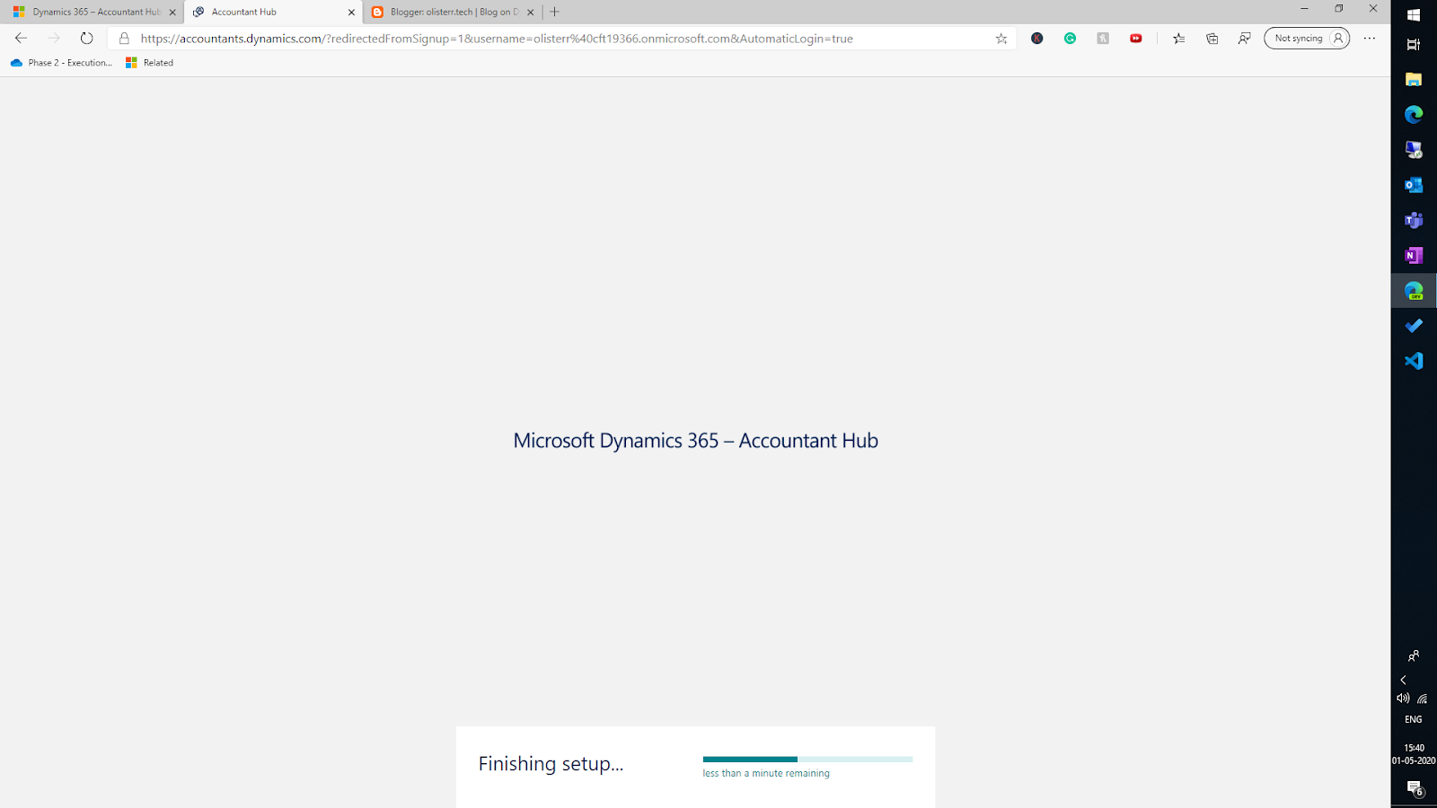Viewport: 1437px width, 808px height.
Task: Open Microsoft Teams from the taskbar
Action: click(1414, 220)
